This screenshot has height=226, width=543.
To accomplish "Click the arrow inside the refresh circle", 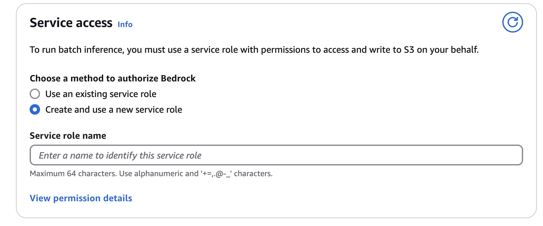I will click(513, 22).
